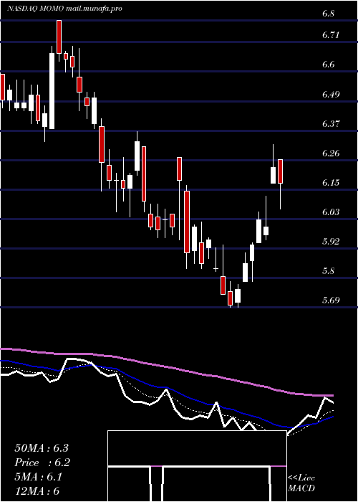Click the 5MA : 6.1 readout
Viewport: 358px width, 502px height.
[39, 477]
